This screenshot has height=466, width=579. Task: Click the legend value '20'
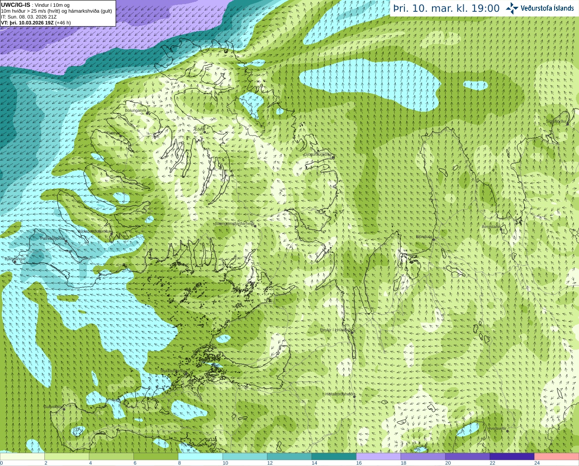(x=448, y=463)
